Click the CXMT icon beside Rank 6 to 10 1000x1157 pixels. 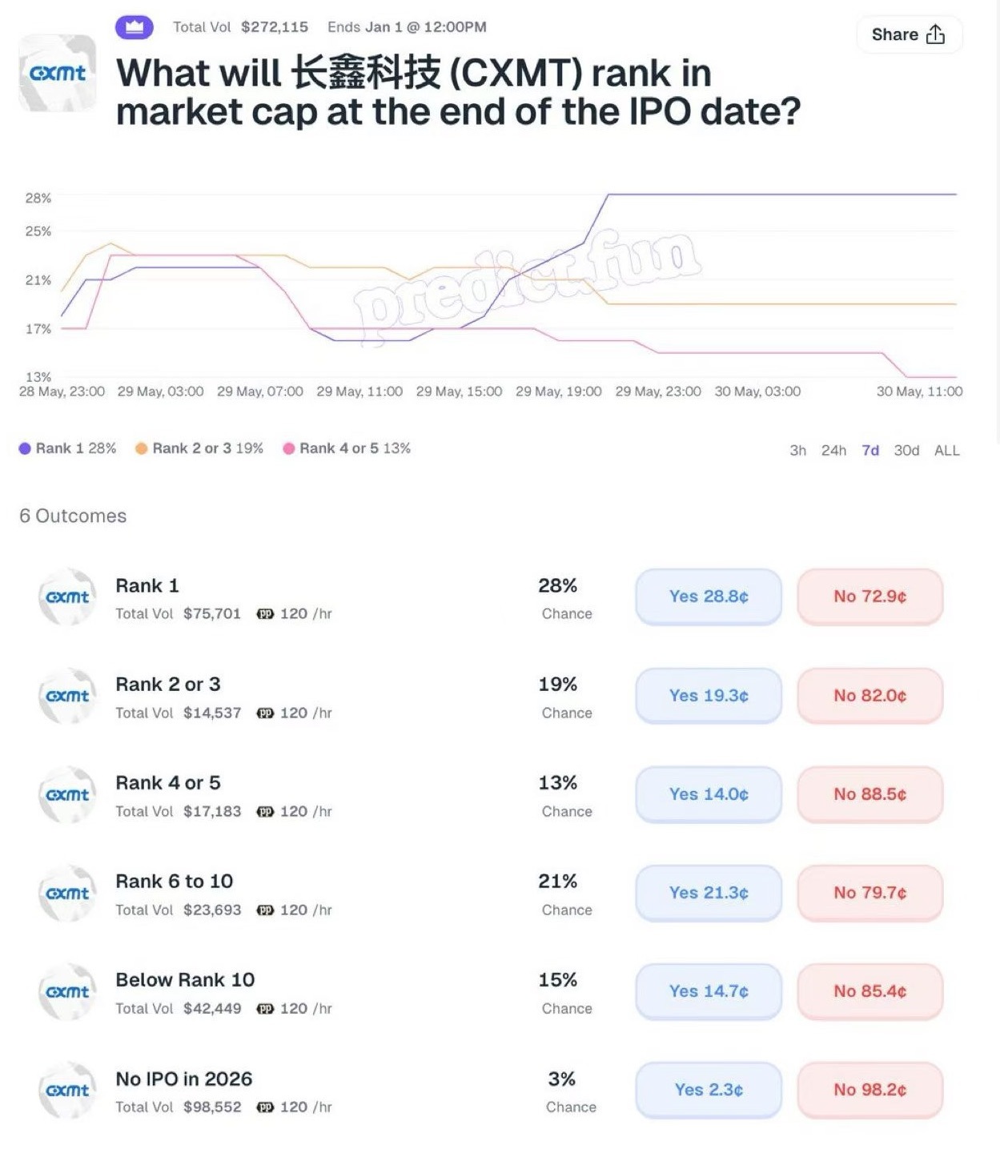click(x=68, y=894)
